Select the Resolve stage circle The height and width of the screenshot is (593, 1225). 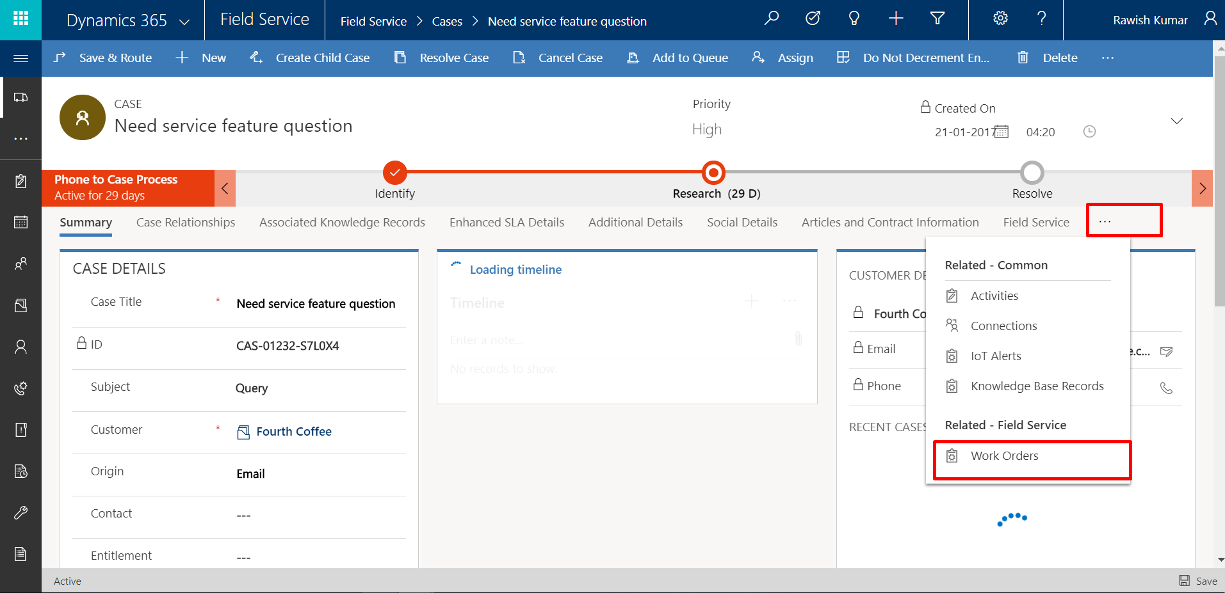pos(1032,173)
